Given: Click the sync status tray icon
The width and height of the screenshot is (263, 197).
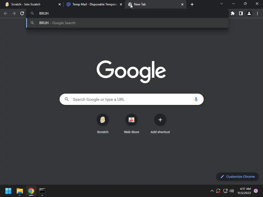Looking at the screenshot, I should pyautogui.click(x=218, y=191).
